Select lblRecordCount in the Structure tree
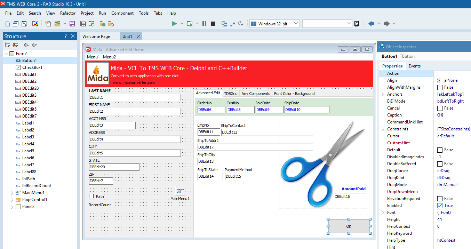The image size is (471, 249). pos(37,186)
